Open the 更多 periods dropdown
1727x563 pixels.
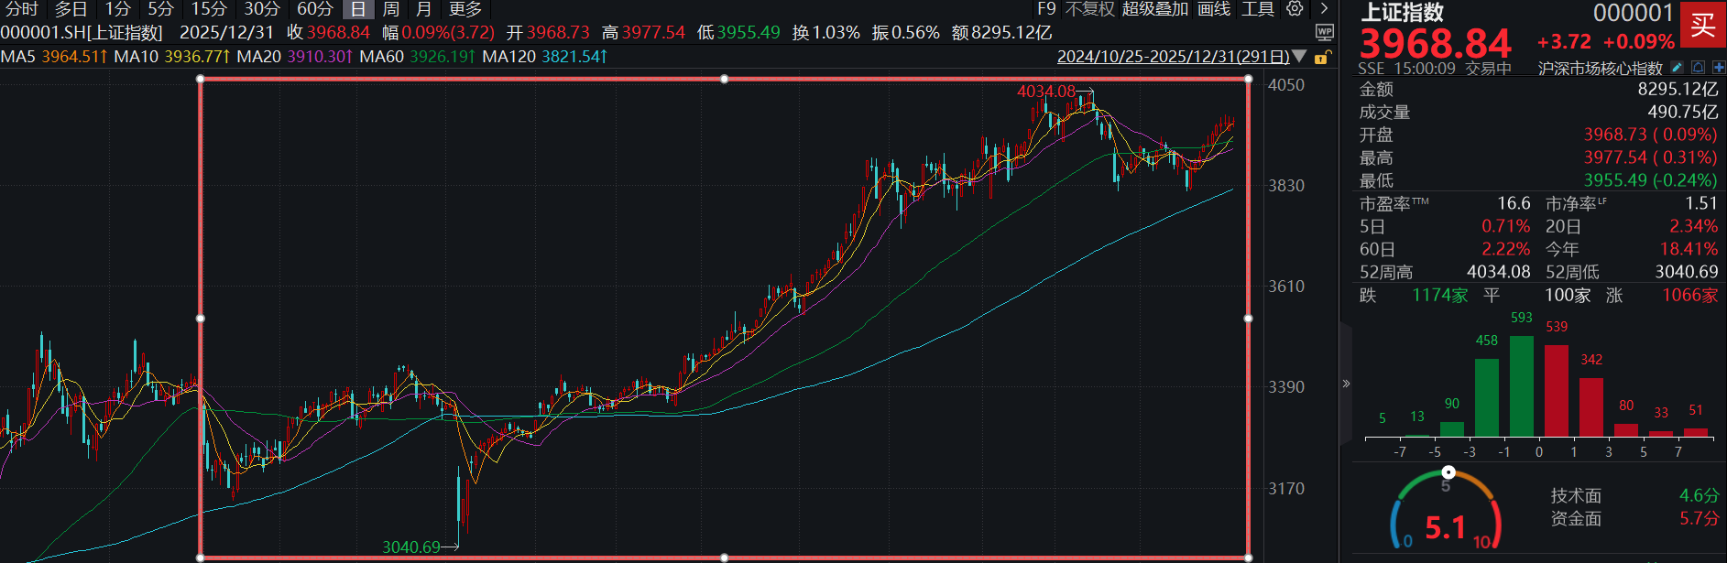point(465,9)
